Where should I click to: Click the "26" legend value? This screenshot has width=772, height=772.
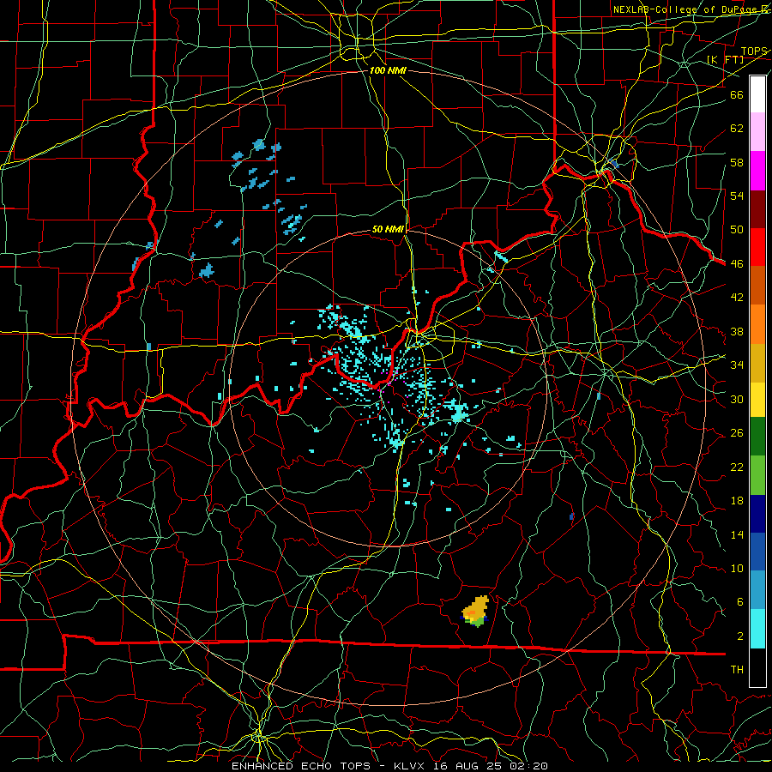tap(737, 433)
